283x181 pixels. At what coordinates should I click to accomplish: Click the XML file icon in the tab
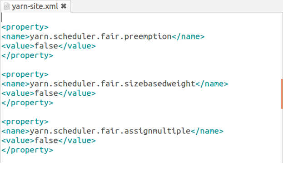7,6
